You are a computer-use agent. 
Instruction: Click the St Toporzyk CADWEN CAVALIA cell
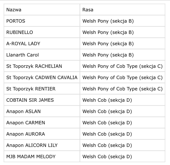(42, 78)
